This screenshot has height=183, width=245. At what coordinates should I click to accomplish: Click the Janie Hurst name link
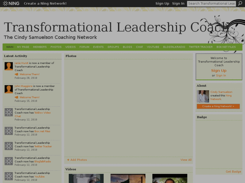coord(22,63)
